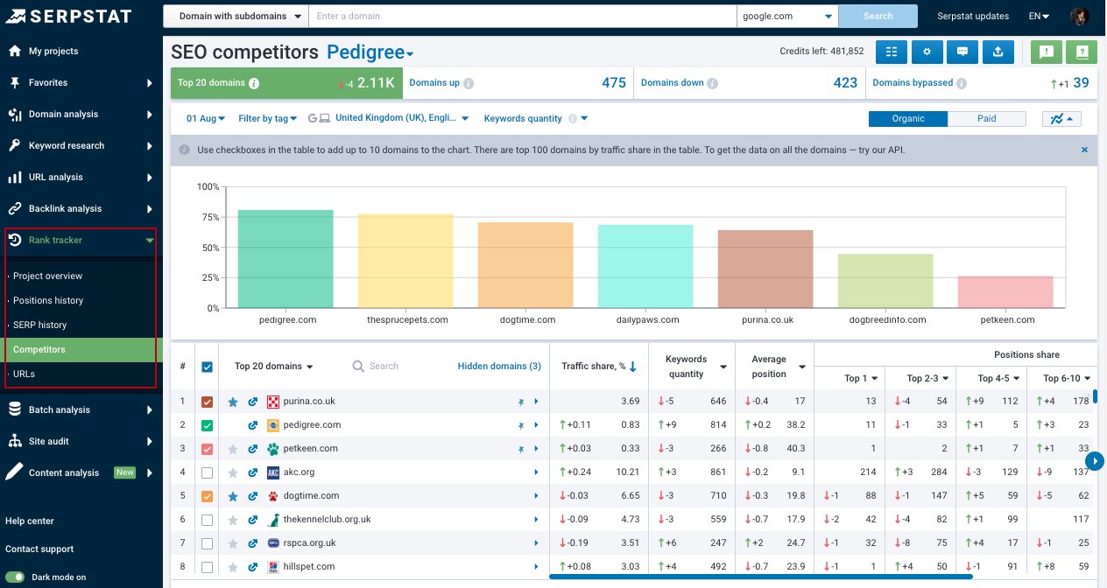Open the Domain with subdomains dropdown
The height and width of the screenshot is (588, 1107).
point(236,16)
